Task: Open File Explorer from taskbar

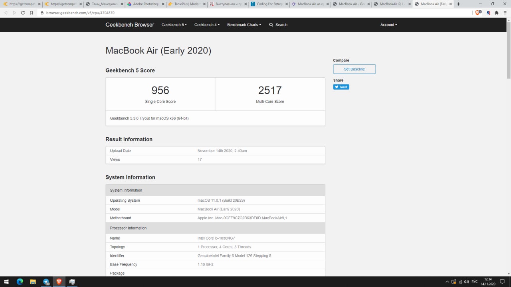Action: (x=33, y=282)
